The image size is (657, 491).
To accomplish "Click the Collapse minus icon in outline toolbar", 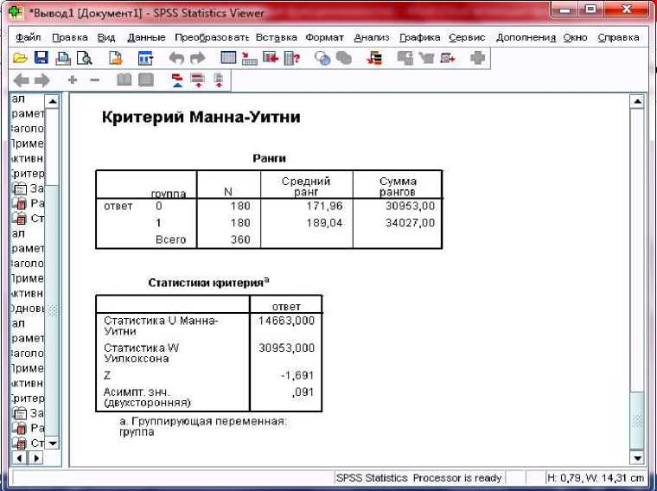I will point(95,80).
